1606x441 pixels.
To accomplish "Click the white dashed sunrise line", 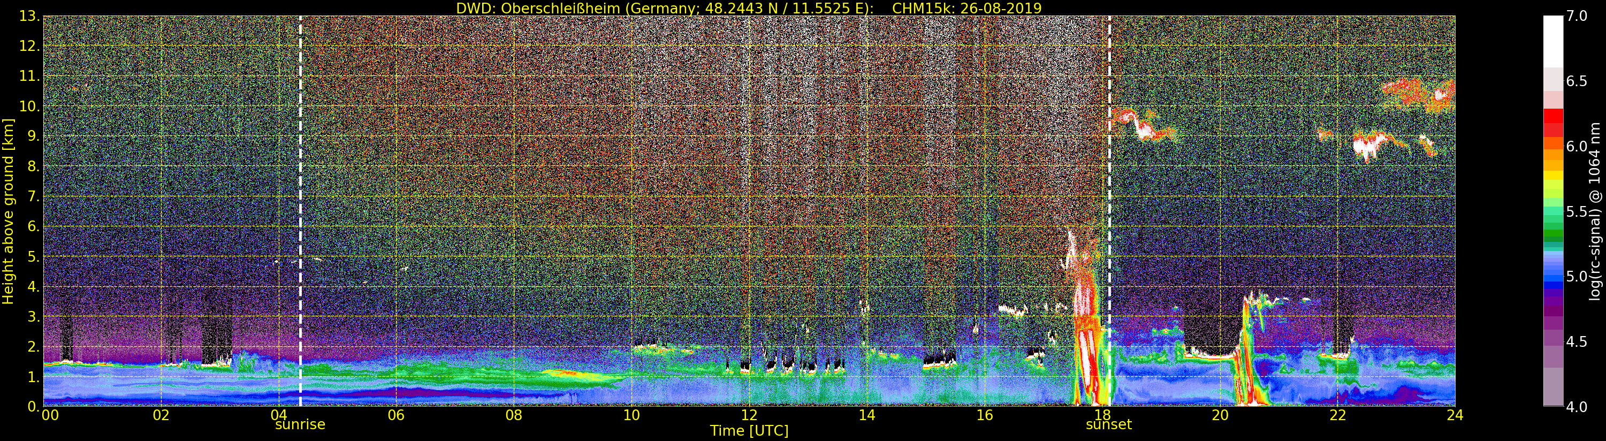I will [x=301, y=187].
